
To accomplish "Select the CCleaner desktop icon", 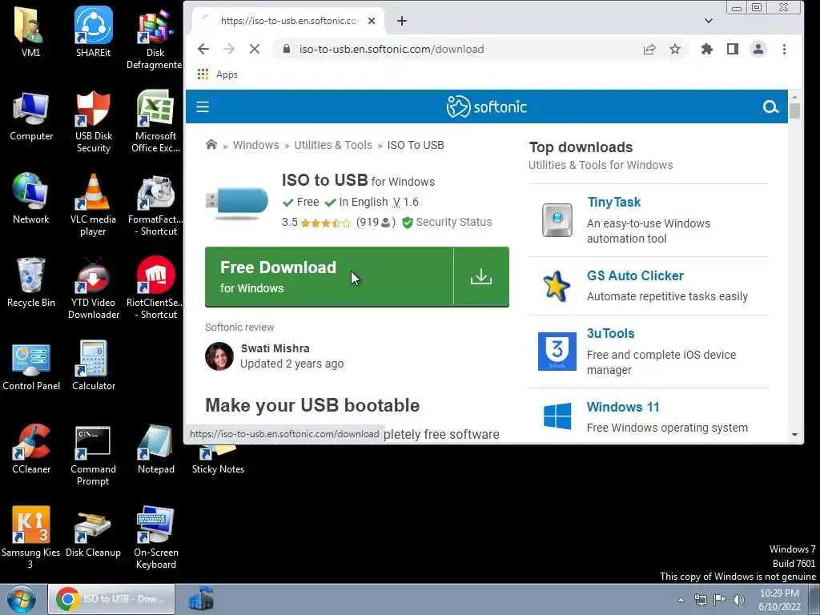I will point(31,448).
